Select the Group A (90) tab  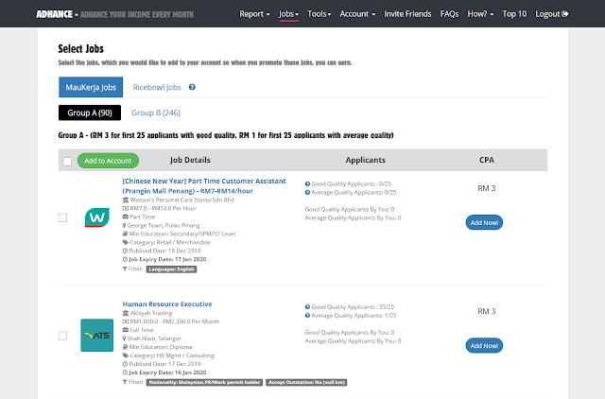[90, 113]
